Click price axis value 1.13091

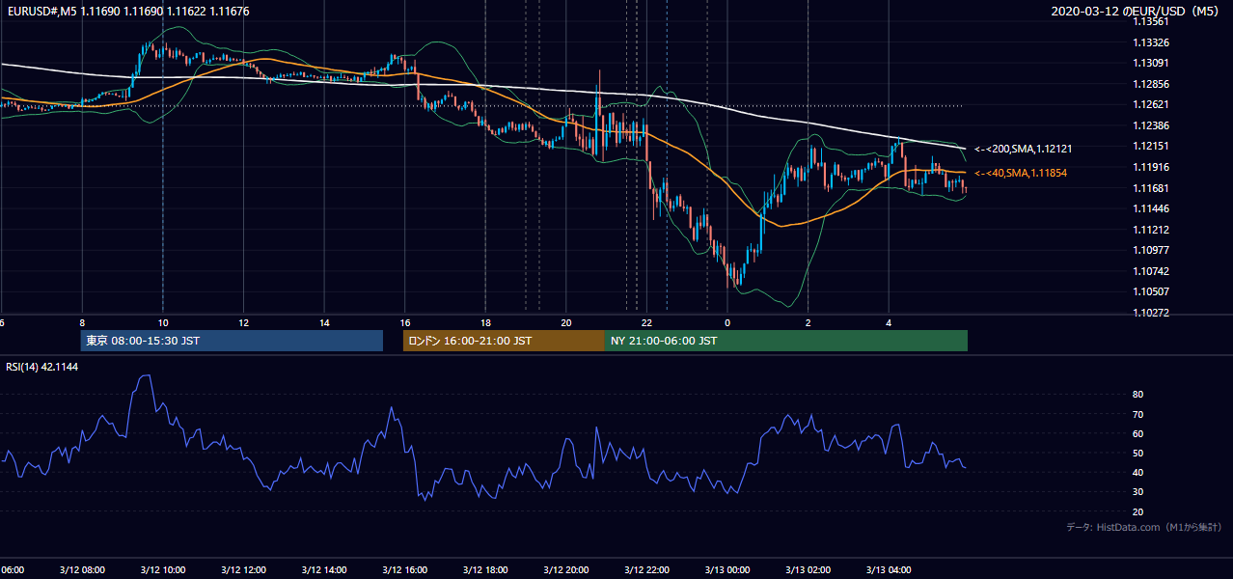click(1151, 64)
